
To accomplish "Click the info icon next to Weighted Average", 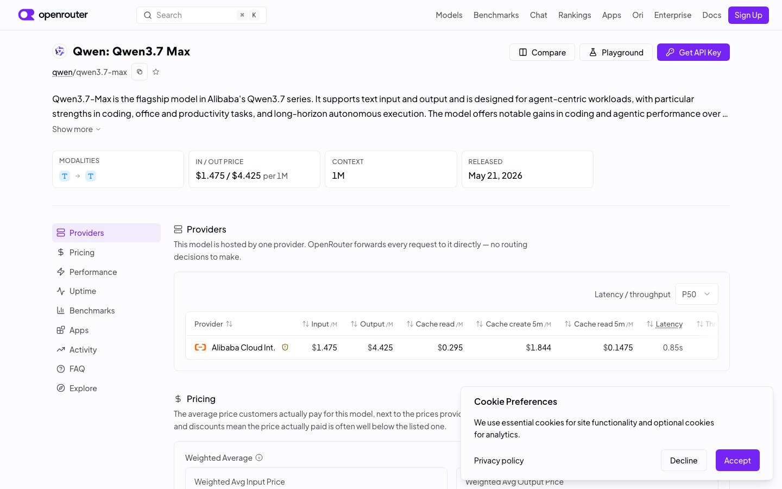I will pyautogui.click(x=259, y=457).
